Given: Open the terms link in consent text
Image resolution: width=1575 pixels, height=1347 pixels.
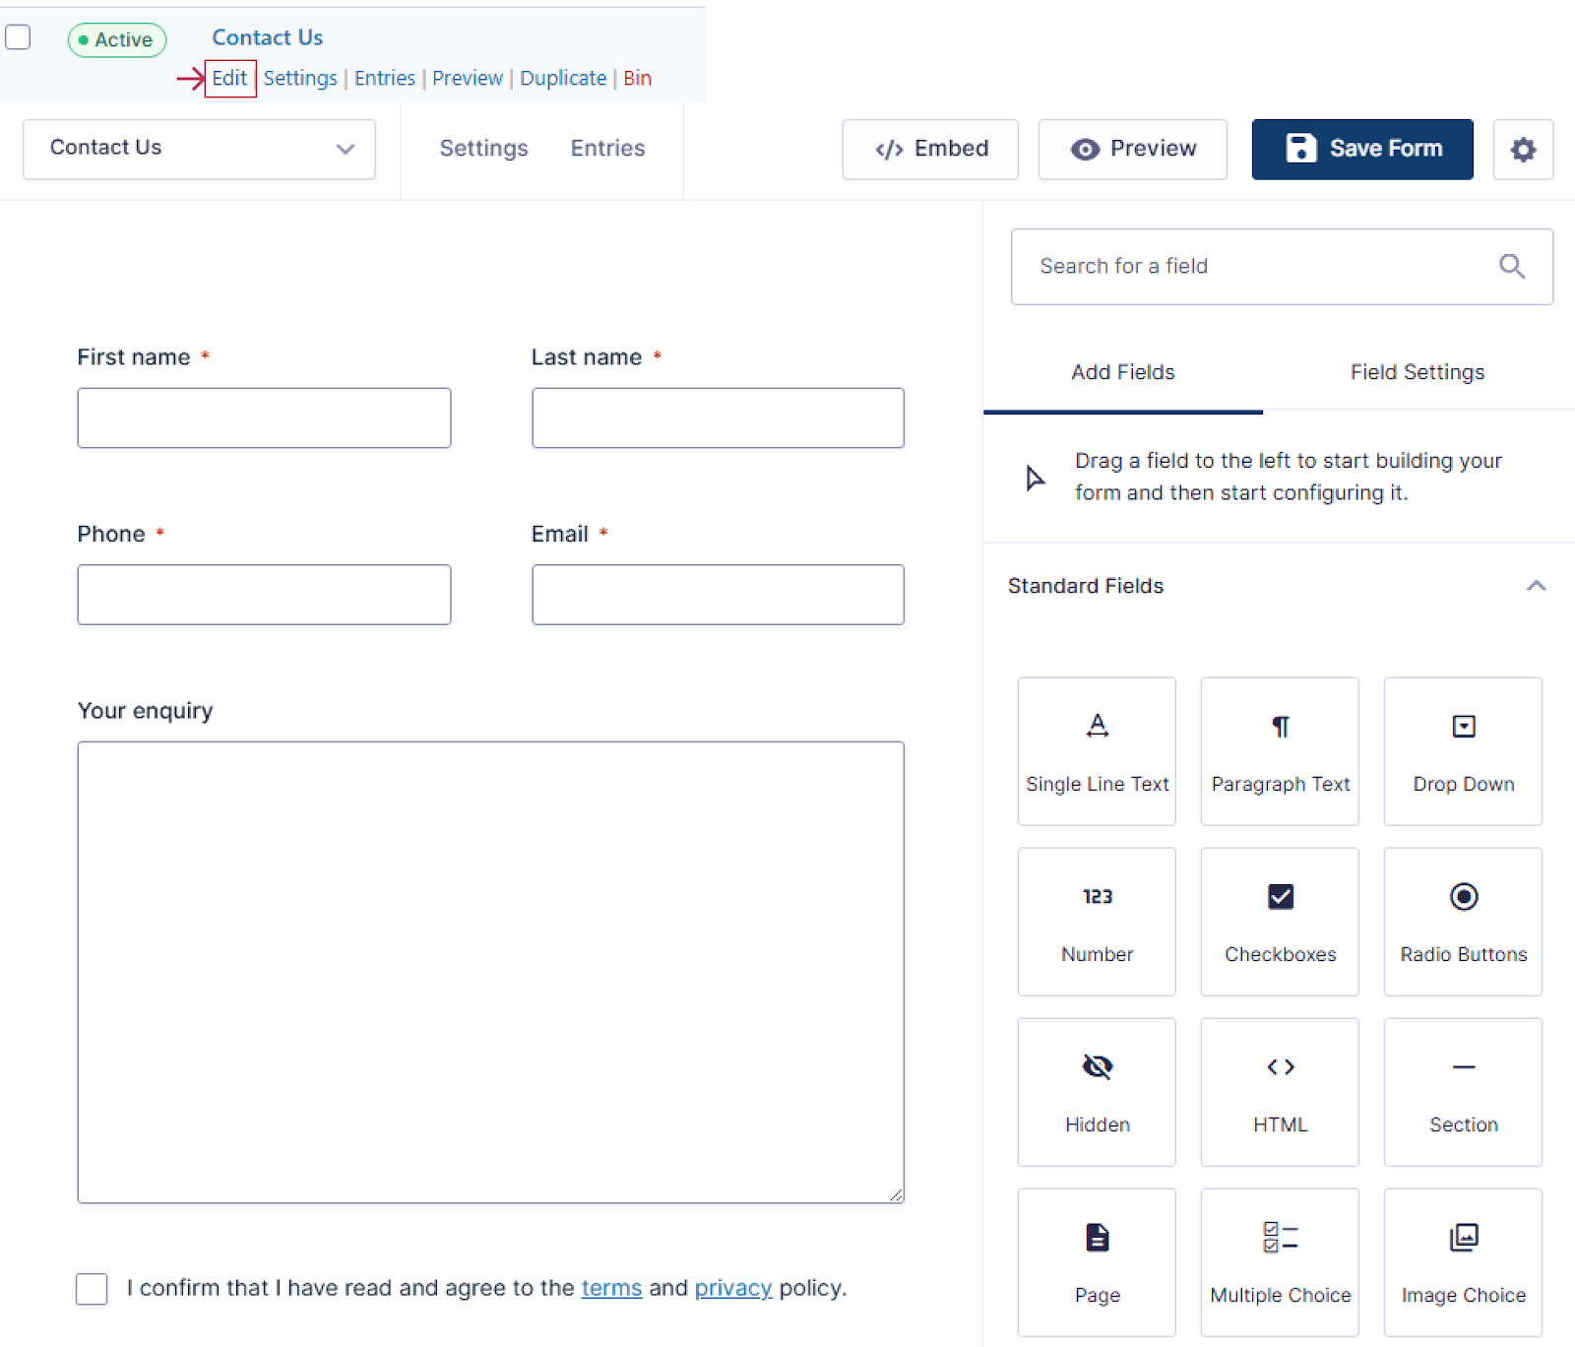Looking at the screenshot, I should point(611,1288).
